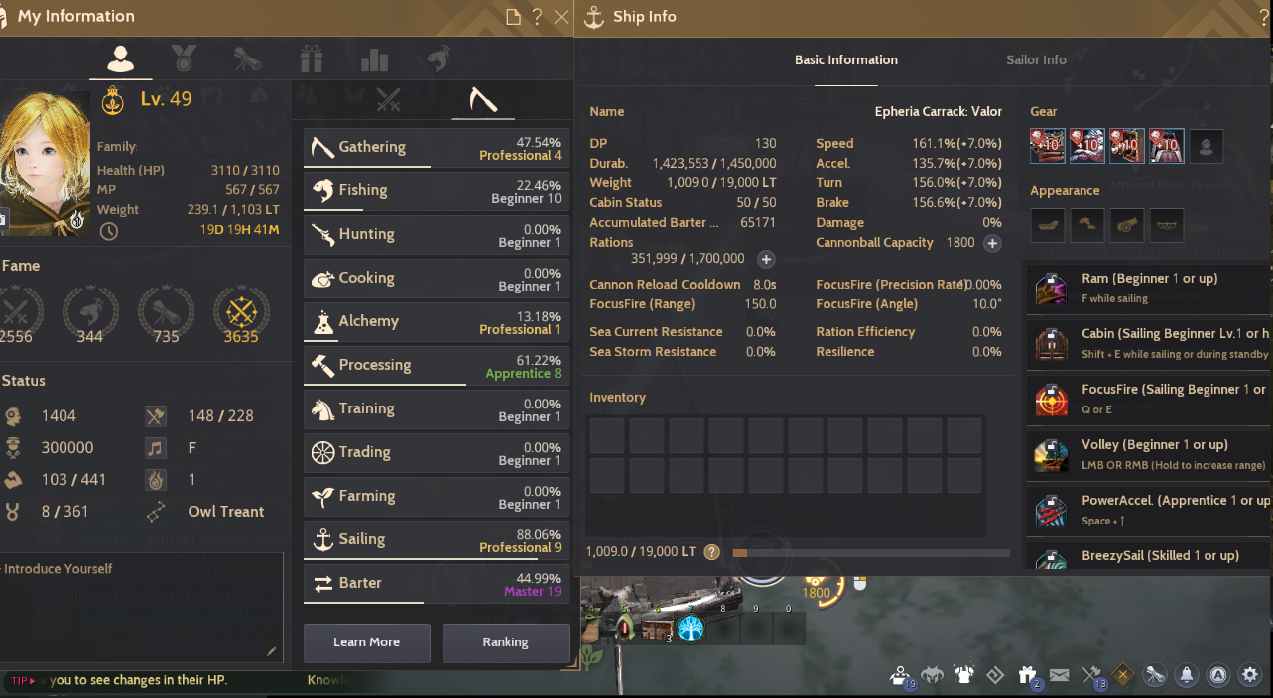
Task: Select the Processing life skill row
Action: pyautogui.click(x=436, y=365)
